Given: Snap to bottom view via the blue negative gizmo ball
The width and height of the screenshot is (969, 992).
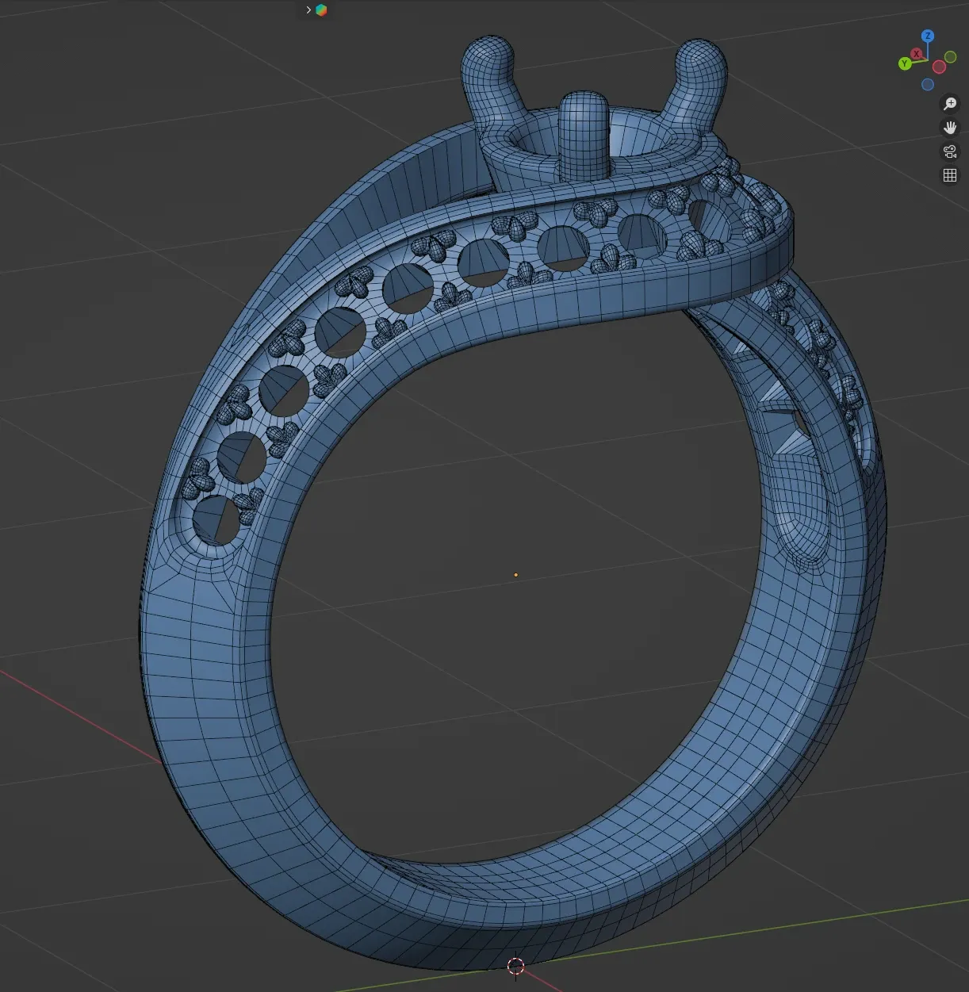Looking at the screenshot, I should (927, 83).
